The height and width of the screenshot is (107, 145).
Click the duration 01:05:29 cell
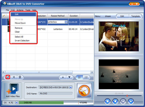(74, 22)
